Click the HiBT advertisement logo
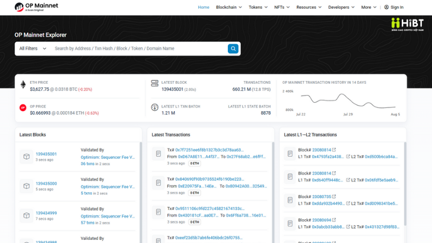Viewport: 432px width, 243px height. [408, 24]
